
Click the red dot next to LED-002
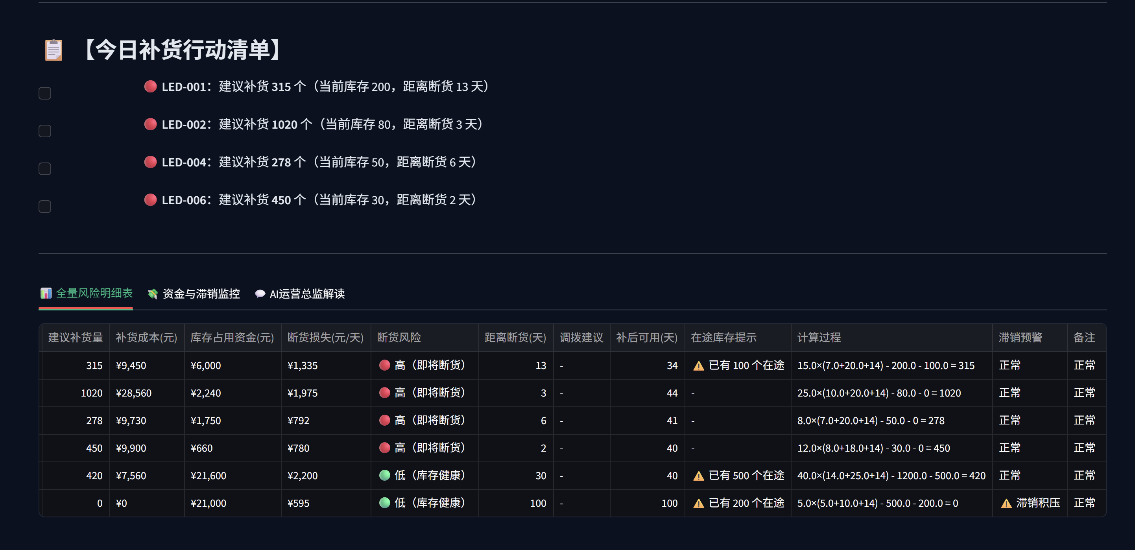coord(151,124)
